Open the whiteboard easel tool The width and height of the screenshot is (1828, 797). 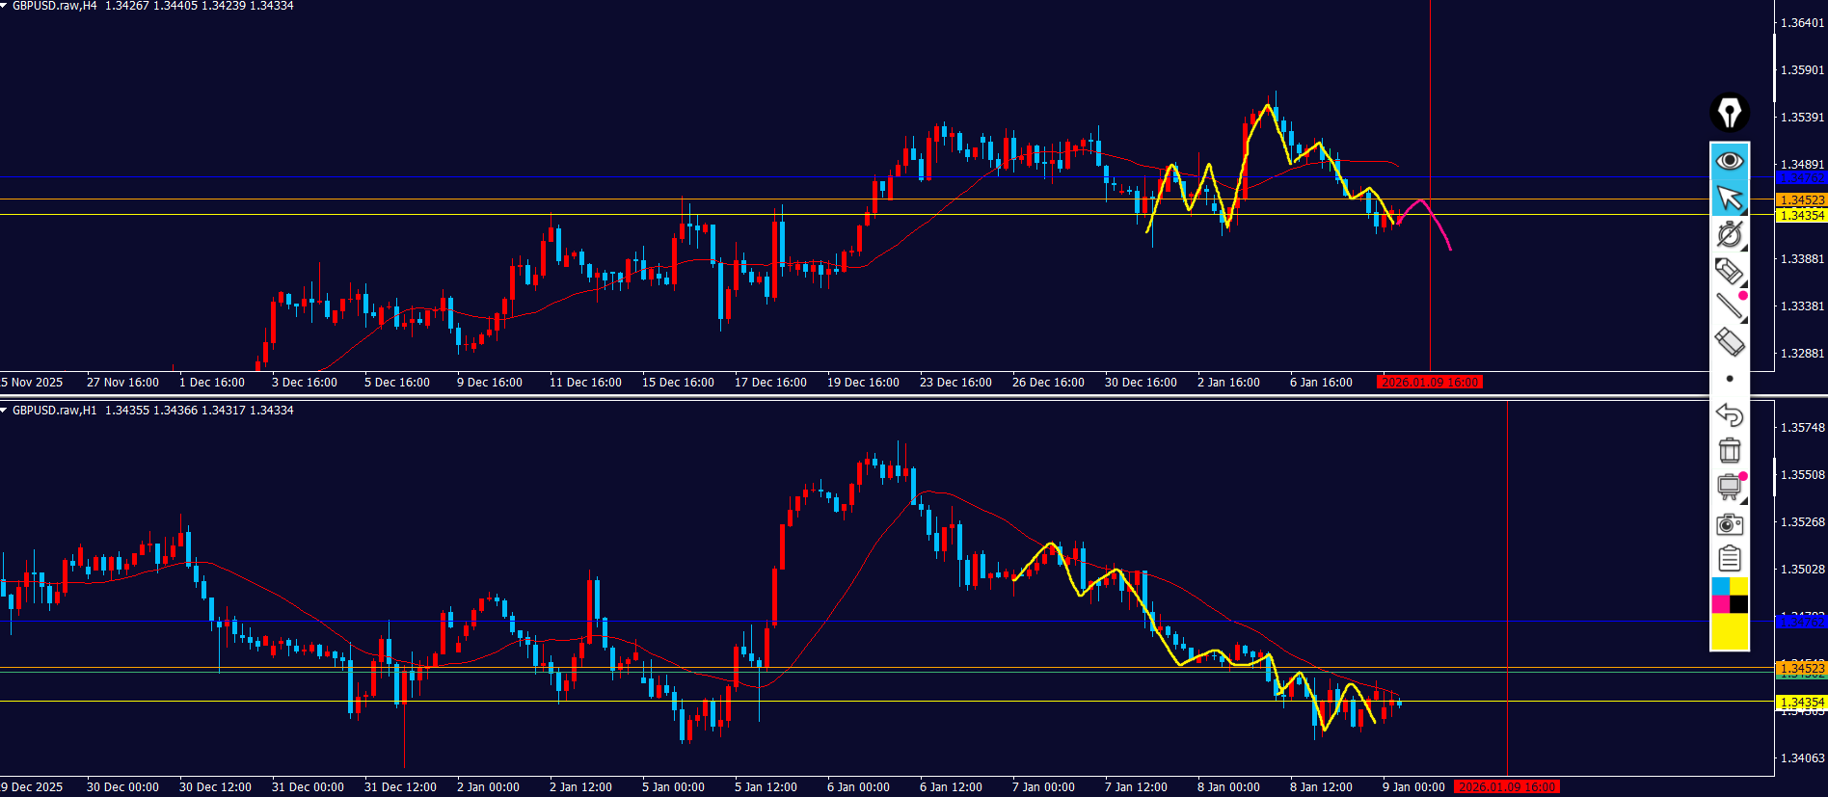tap(1730, 487)
